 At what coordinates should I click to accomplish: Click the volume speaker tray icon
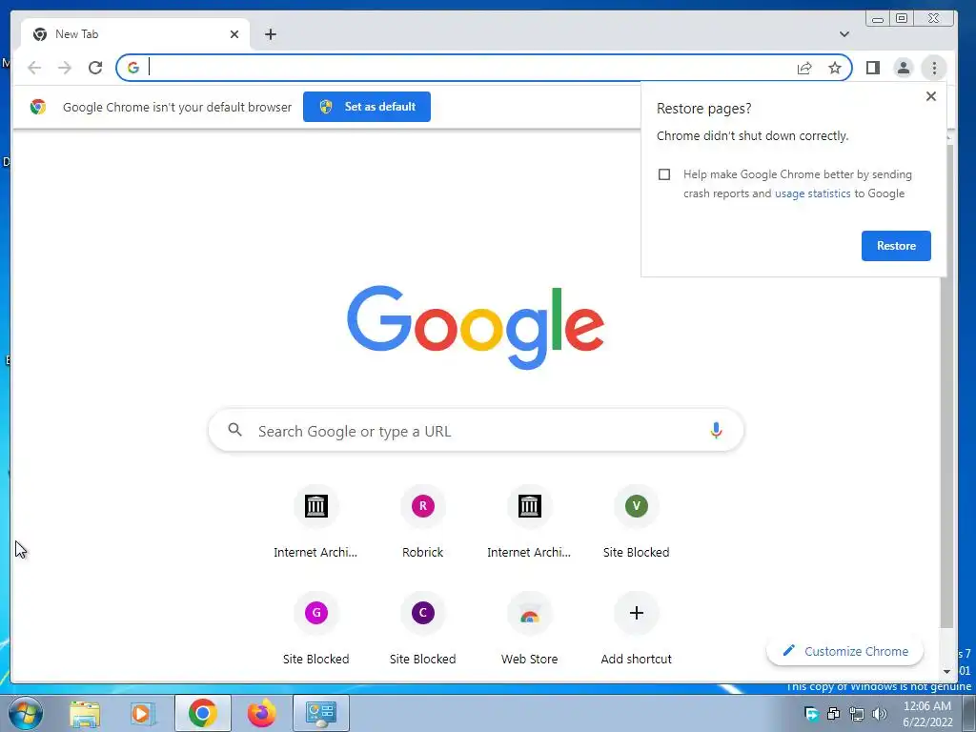pyautogui.click(x=880, y=714)
